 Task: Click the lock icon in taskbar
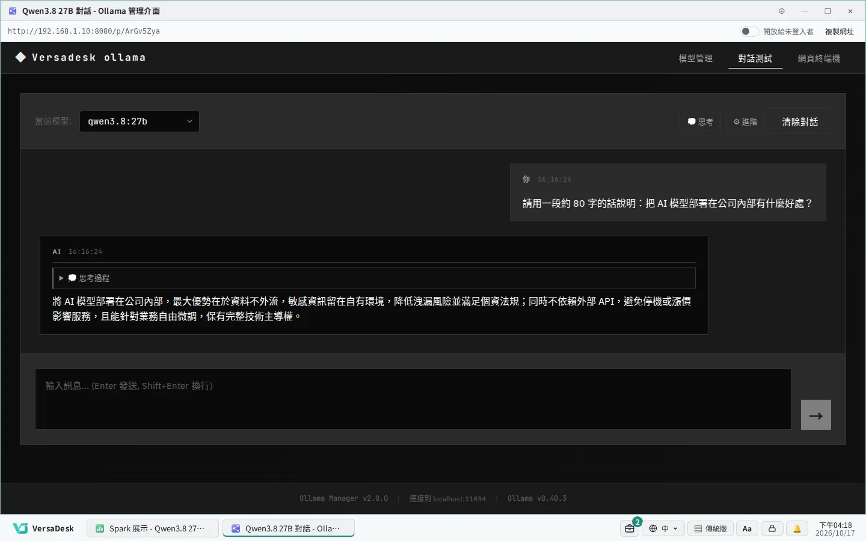click(772, 528)
